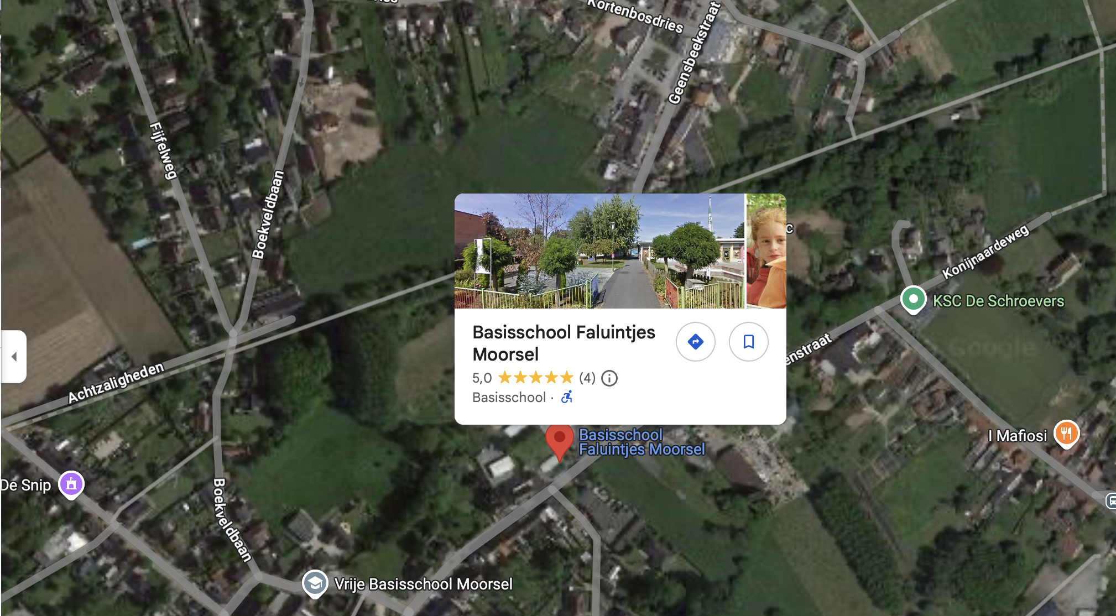Image resolution: width=1116 pixels, height=616 pixels.
Task: Open the I Mafiosi restaurant marker
Action: click(x=1067, y=435)
